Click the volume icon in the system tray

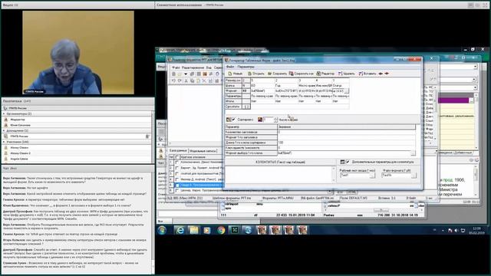tap(456, 231)
